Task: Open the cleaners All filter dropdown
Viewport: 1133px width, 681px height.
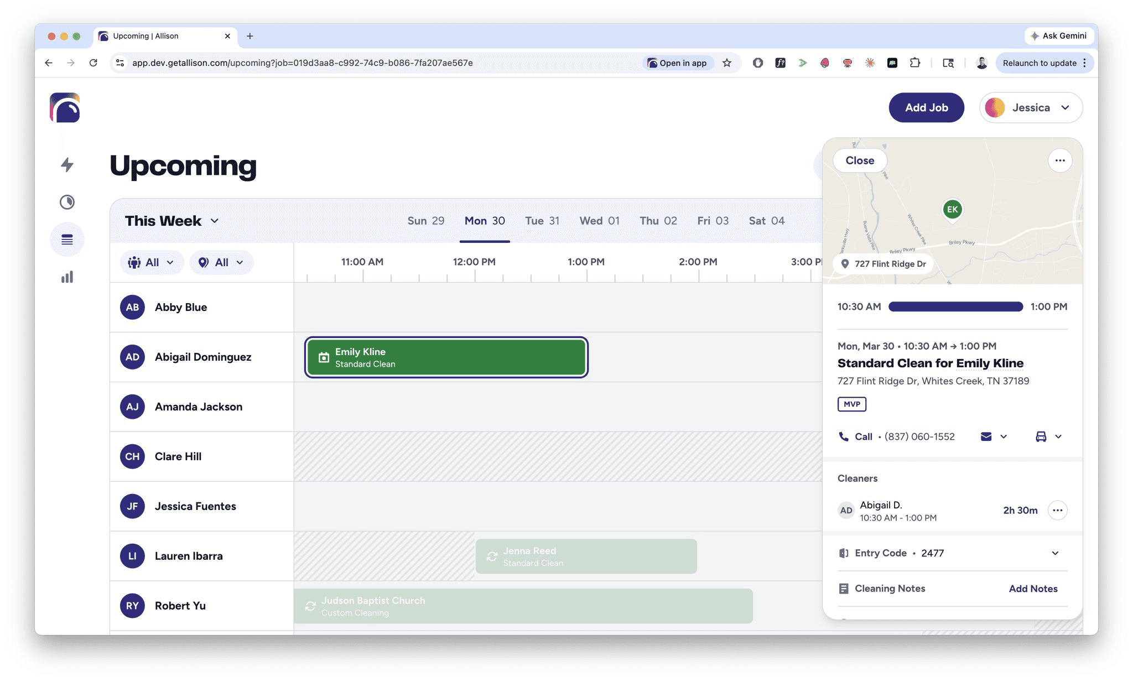Action: tap(150, 262)
